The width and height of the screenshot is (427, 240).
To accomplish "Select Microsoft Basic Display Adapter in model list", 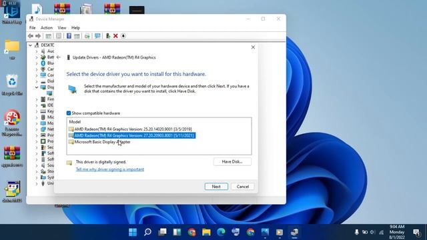I will (x=99, y=142).
